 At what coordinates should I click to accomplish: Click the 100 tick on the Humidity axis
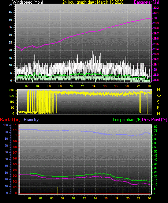[x=6, y=125]
